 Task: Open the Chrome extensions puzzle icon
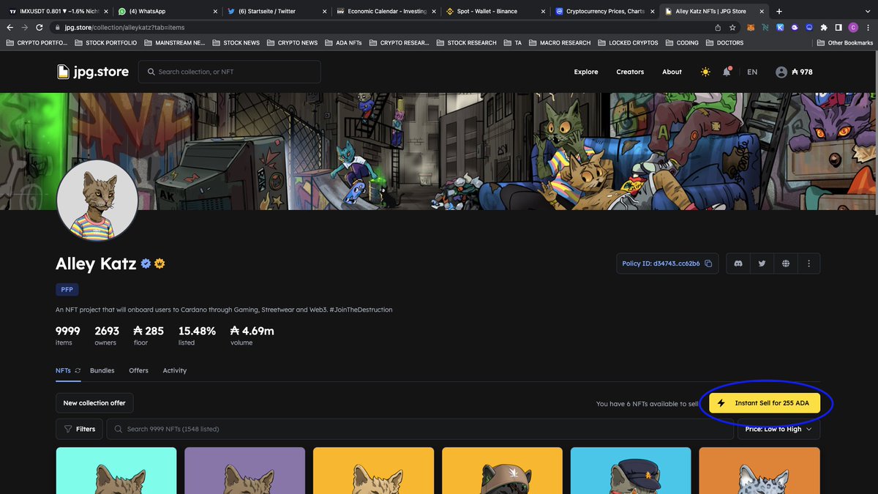point(824,27)
